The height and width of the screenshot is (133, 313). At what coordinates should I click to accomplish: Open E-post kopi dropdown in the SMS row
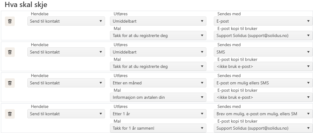pos(263,66)
